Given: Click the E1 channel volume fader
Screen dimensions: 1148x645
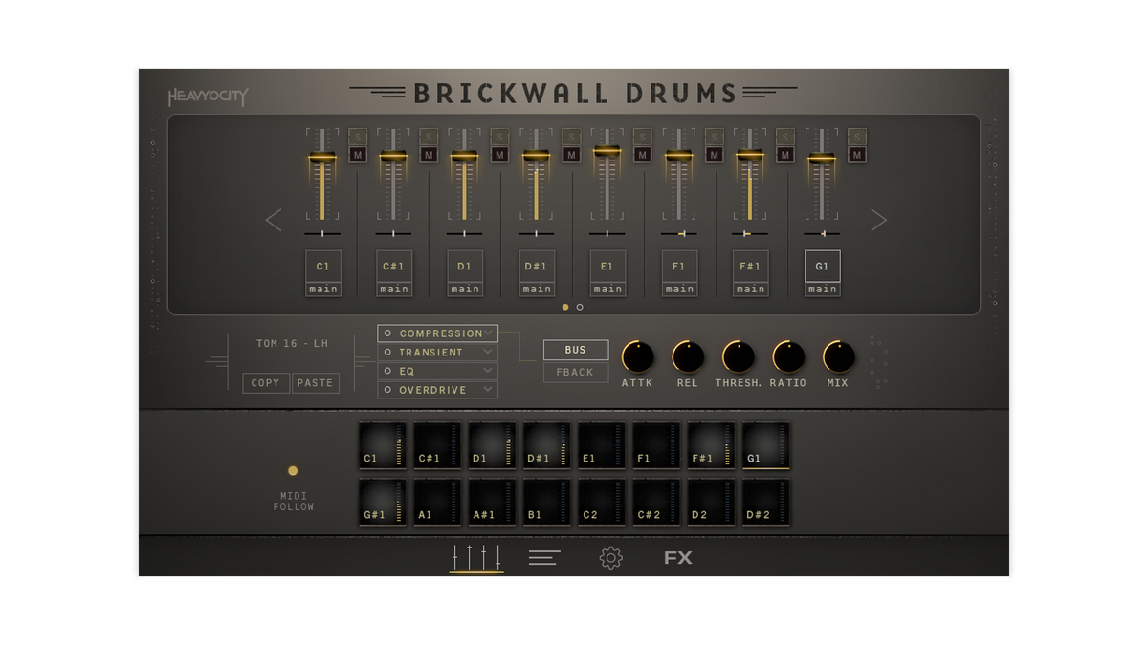Looking at the screenshot, I should [x=607, y=151].
